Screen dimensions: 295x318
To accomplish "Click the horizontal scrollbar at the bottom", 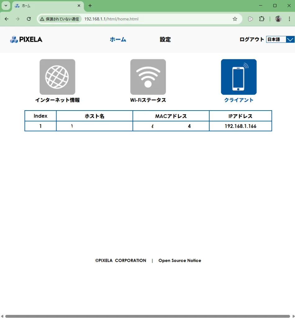I will (x=147, y=316).
